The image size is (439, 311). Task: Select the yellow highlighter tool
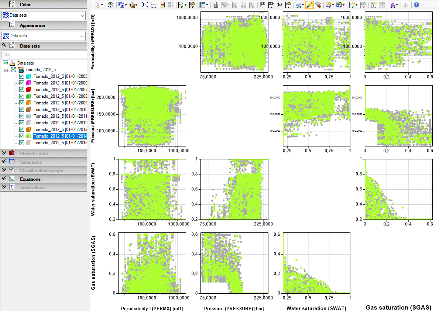coord(309,5)
